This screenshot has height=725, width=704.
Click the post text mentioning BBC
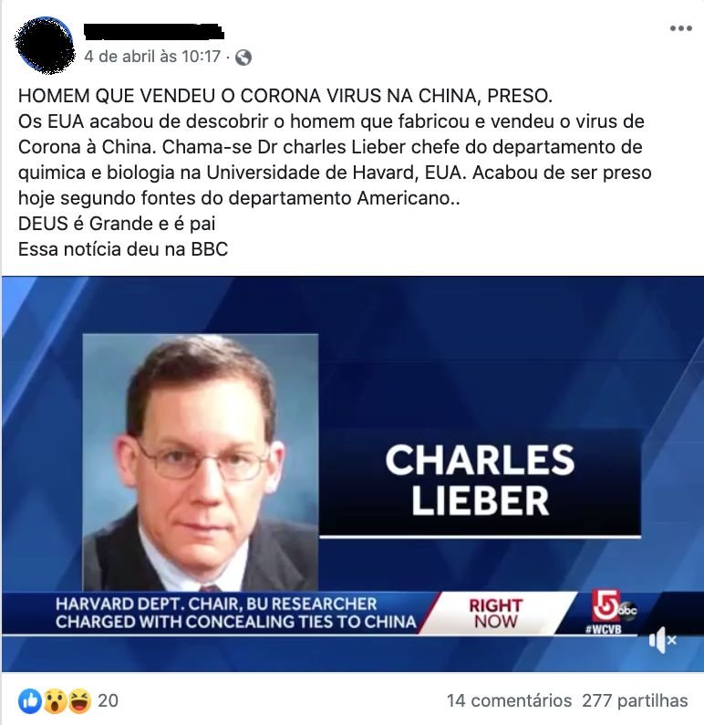[x=123, y=249]
